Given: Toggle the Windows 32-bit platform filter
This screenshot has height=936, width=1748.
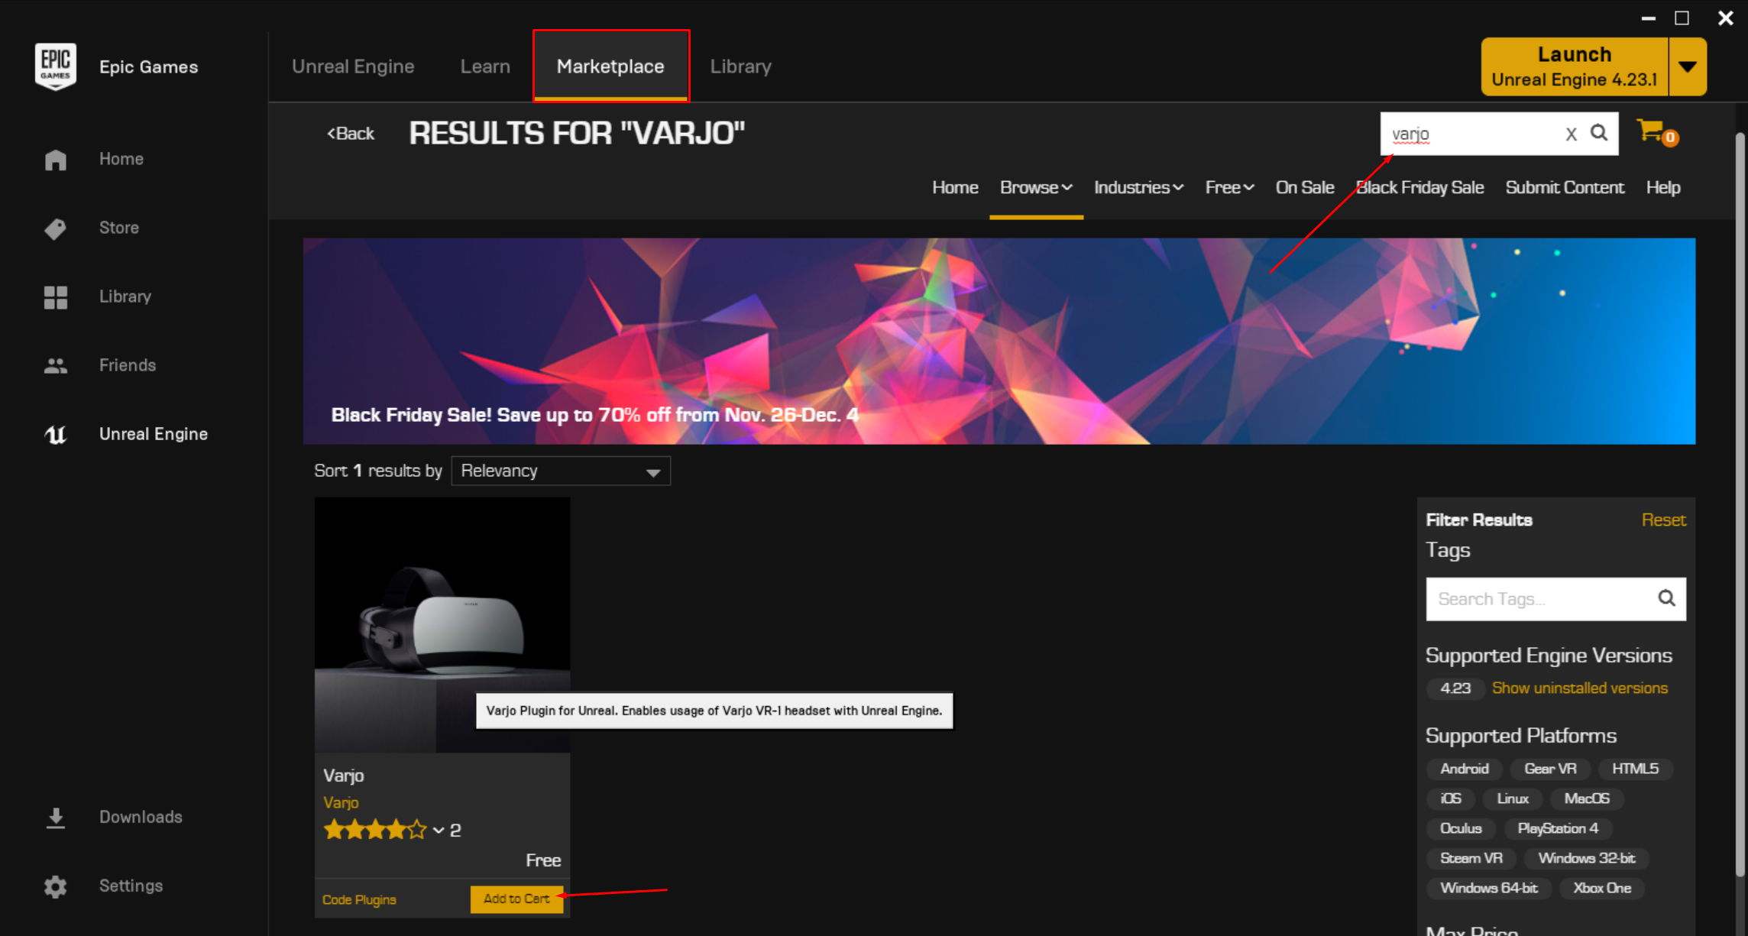Looking at the screenshot, I should click(x=1586, y=858).
